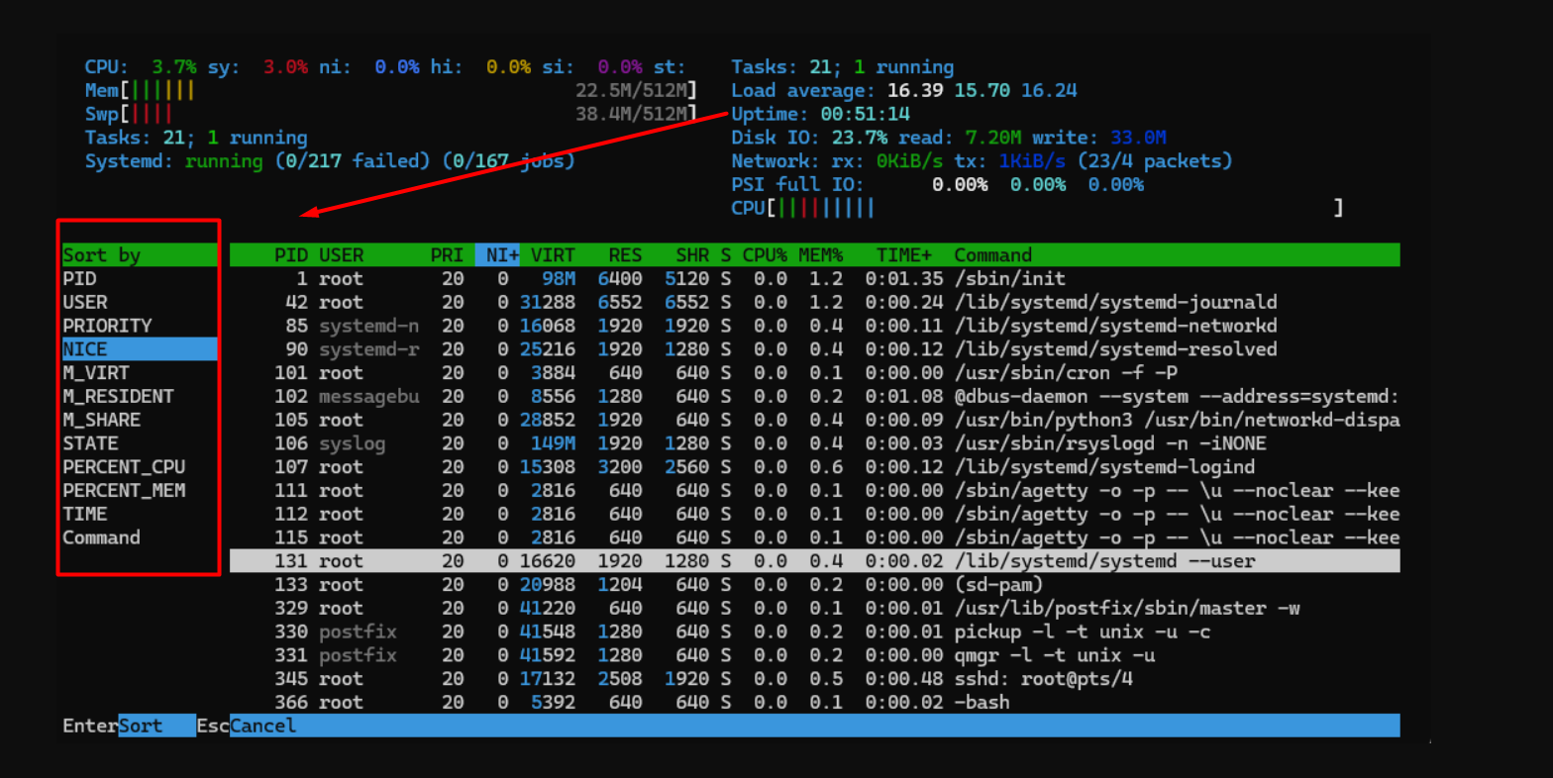Select TIME sort option
This screenshot has width=1553, height=778.
coord(85,515)
